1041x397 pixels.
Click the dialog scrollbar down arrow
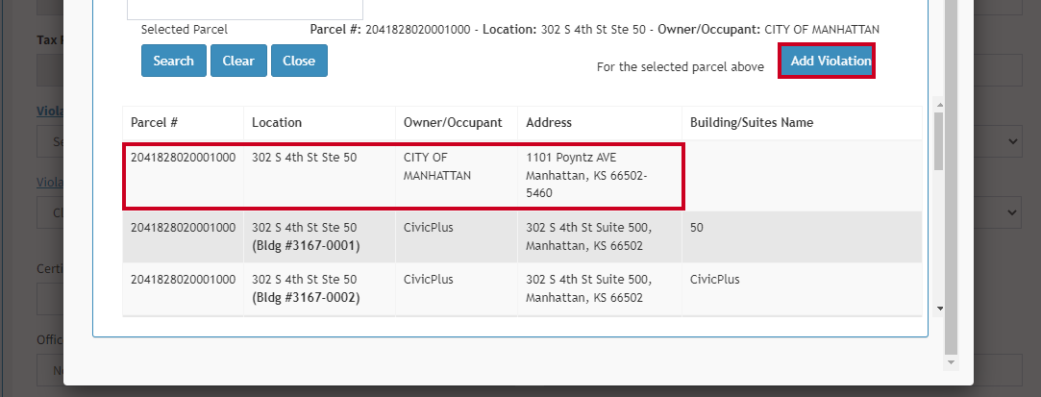tap(951, 362)
